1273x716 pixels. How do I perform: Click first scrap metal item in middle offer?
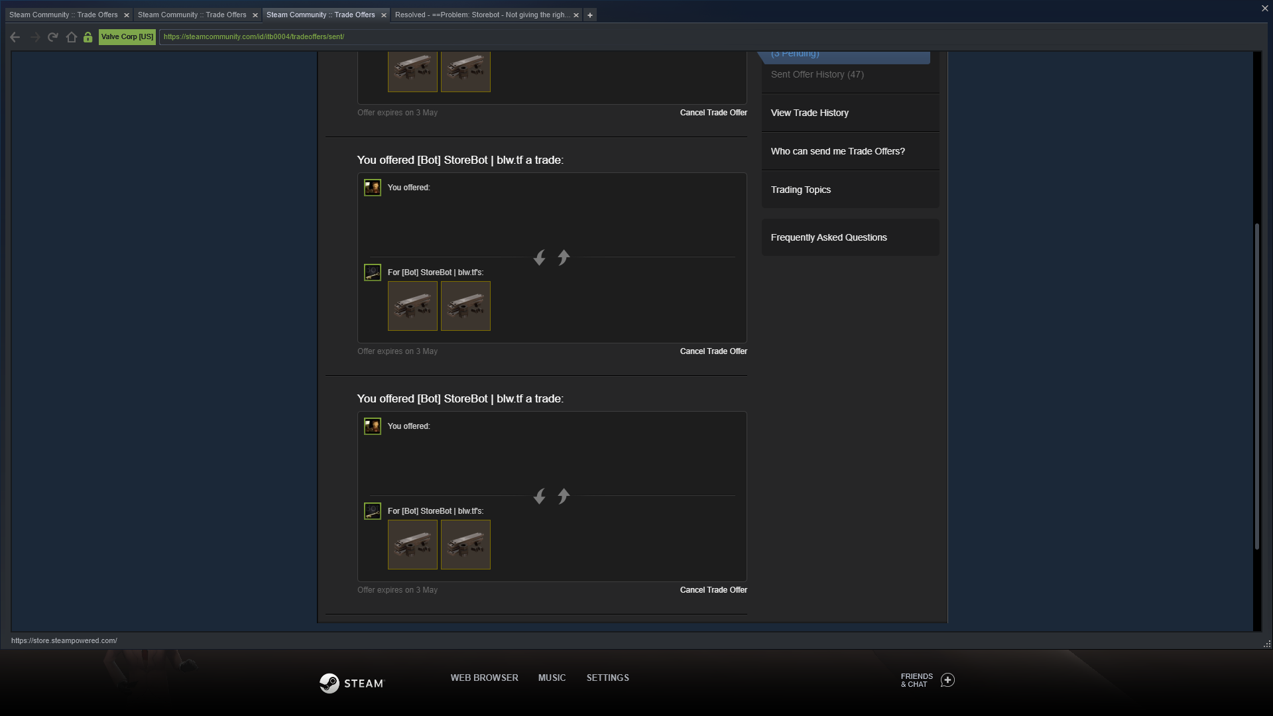point(412,306)
